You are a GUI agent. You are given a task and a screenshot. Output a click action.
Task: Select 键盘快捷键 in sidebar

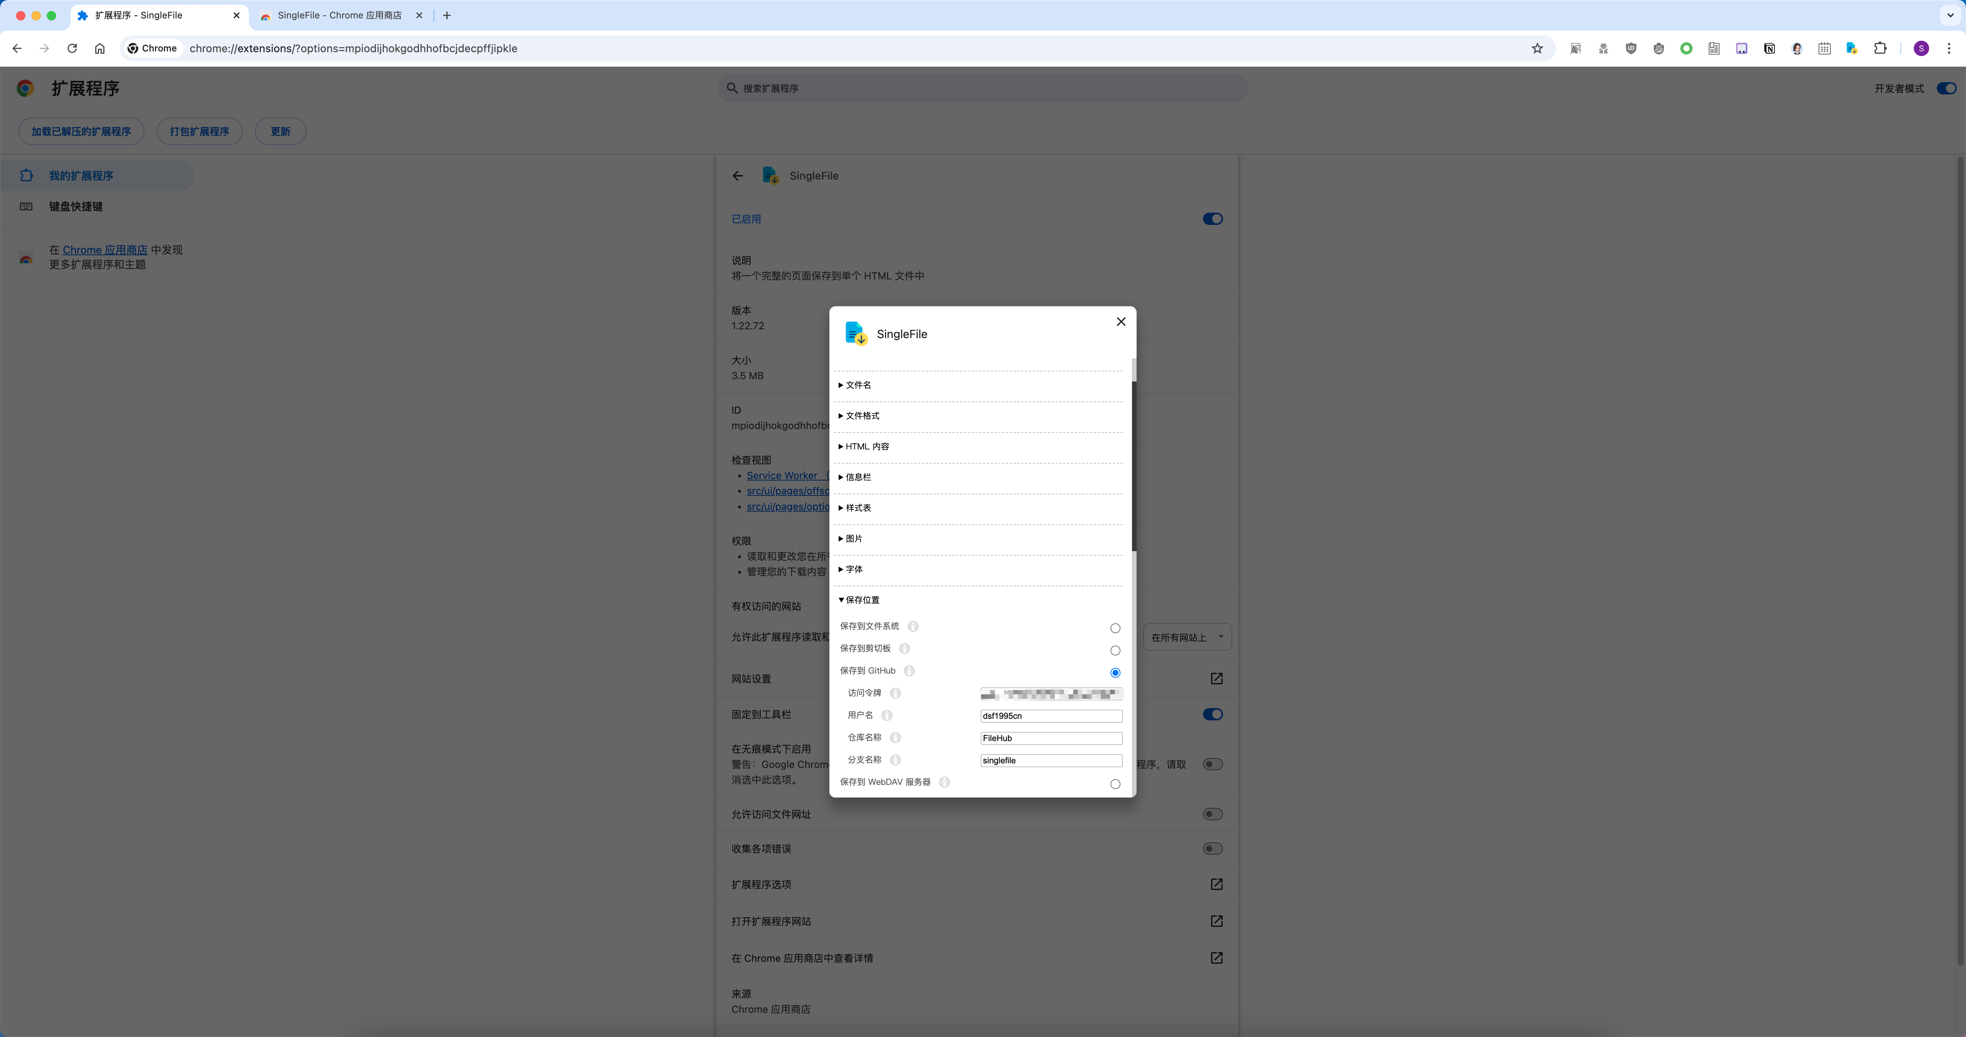98,207
